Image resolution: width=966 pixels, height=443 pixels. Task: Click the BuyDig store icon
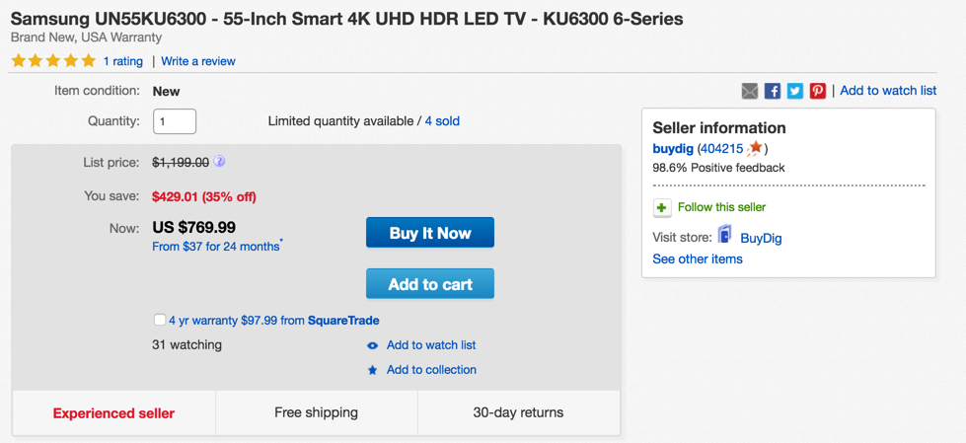click(725, 235)
